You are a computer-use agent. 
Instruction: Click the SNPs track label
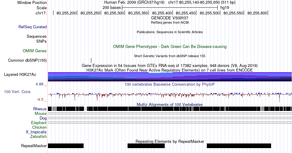coord(41,41)
